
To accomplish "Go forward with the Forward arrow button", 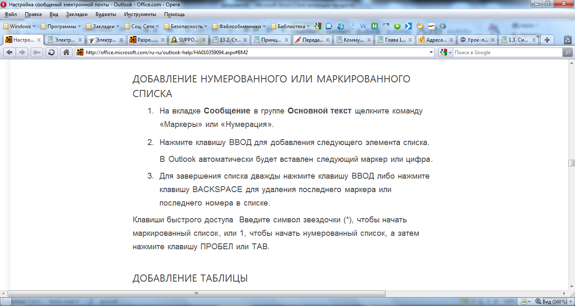I will 22,53.
